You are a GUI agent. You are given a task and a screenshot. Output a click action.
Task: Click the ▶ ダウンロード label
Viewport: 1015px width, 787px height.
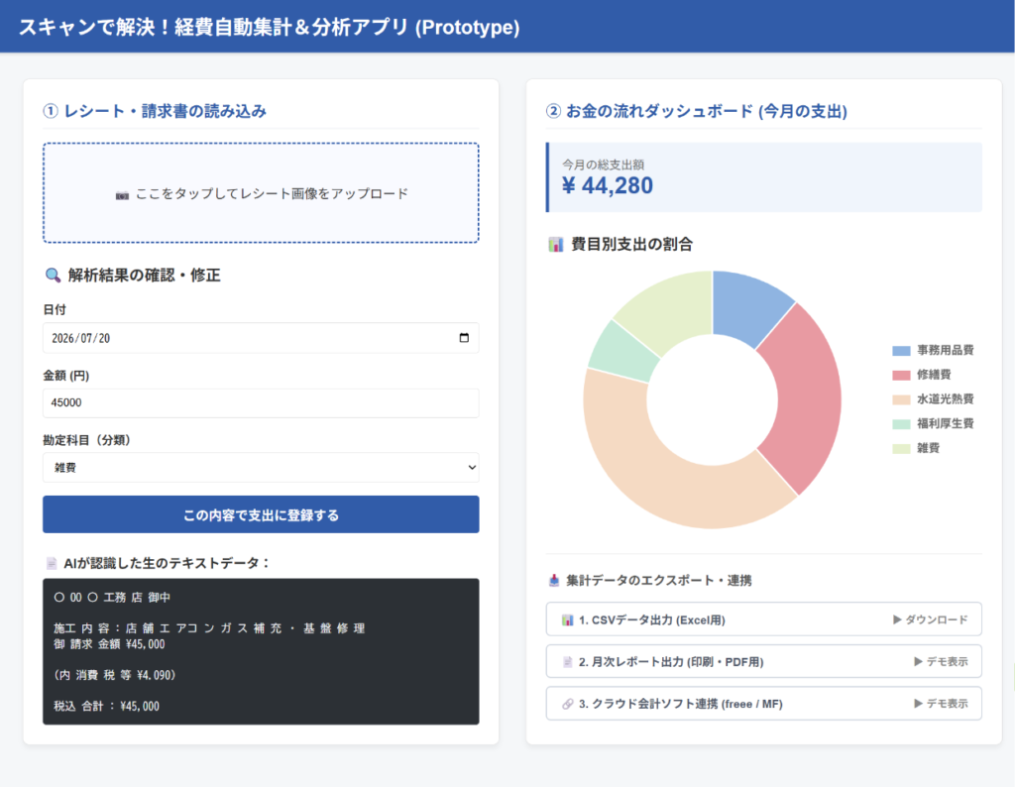[930, 620]
